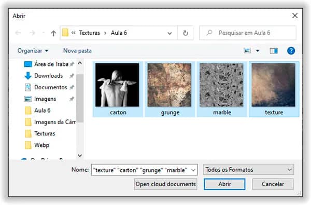This screenshot has width=311, height=205.
Task: Expand hidden path chevrons in the address bar
Action: tap(74, 33)
